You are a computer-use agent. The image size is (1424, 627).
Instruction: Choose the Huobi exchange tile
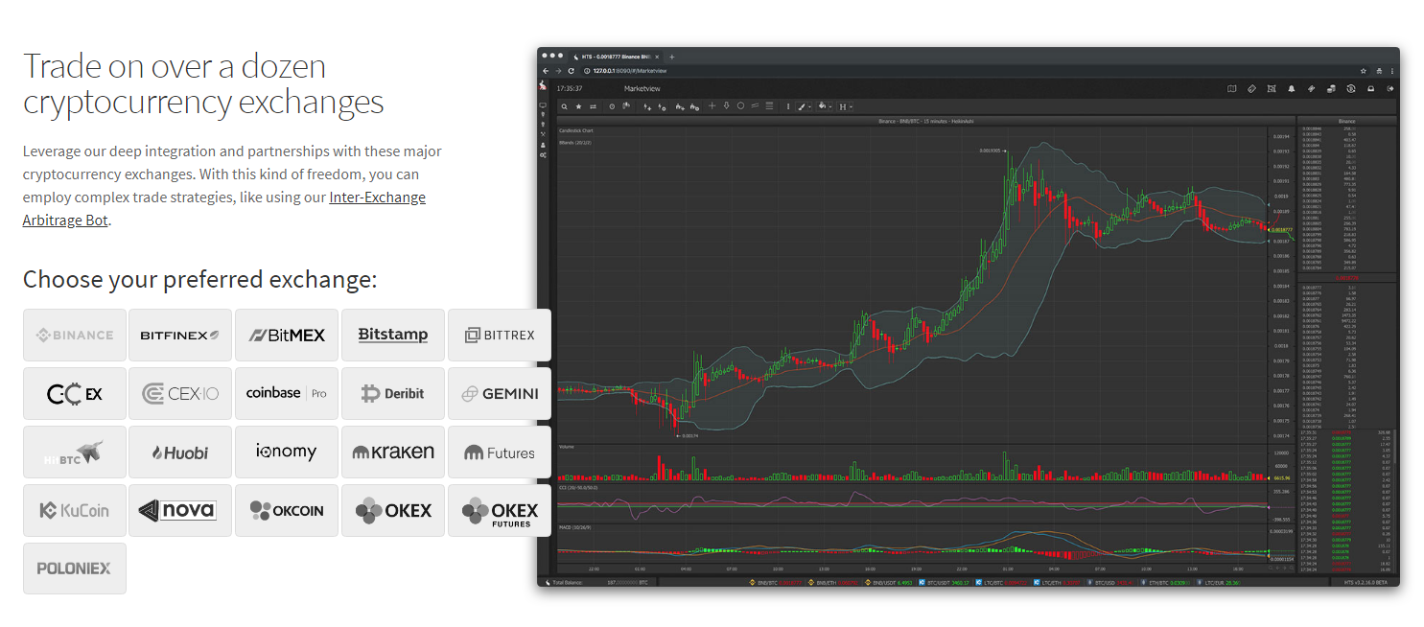(x=180, y=452)
